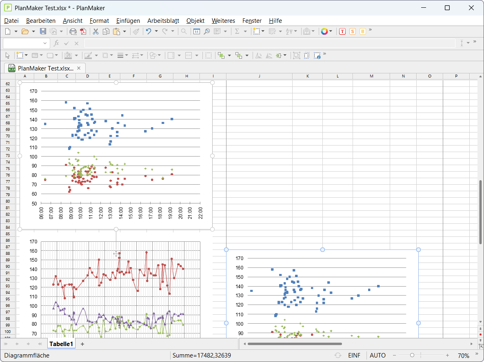Click the zoom out minus button
This screenshot has width=484, height=362.
tap(395, 355)
